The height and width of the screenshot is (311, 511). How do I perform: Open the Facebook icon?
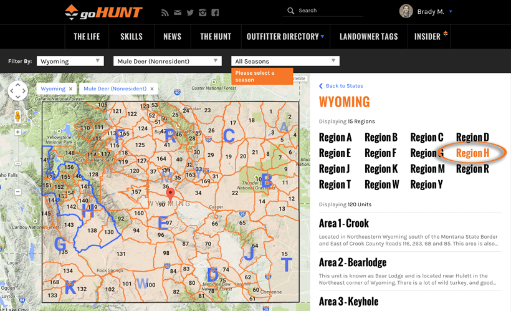tap(215, 12)
